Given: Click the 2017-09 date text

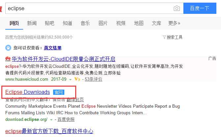Looking at the screenshot, I should 59,79.
